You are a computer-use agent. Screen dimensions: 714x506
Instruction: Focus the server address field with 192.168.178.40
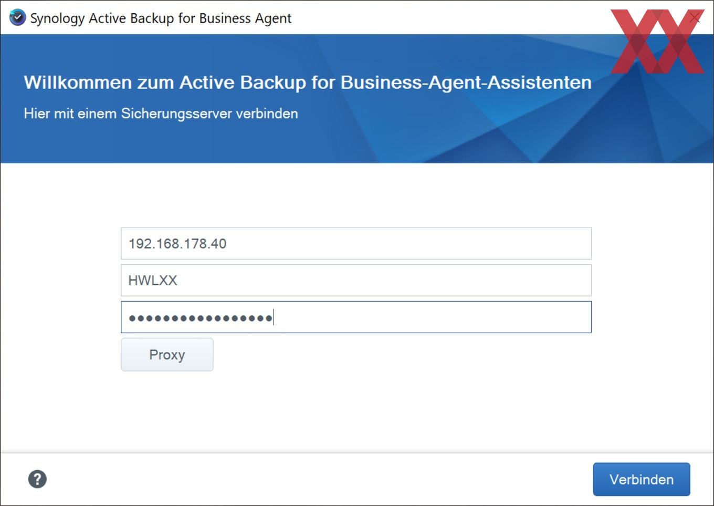click(x=356, y=243)
